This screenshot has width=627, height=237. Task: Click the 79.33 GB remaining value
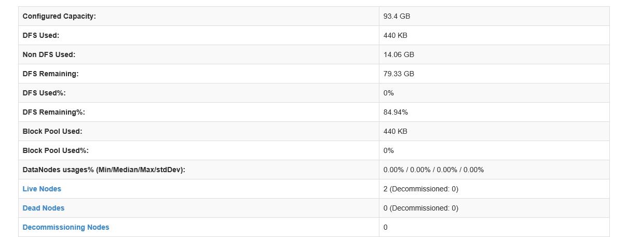click(399, 74)
